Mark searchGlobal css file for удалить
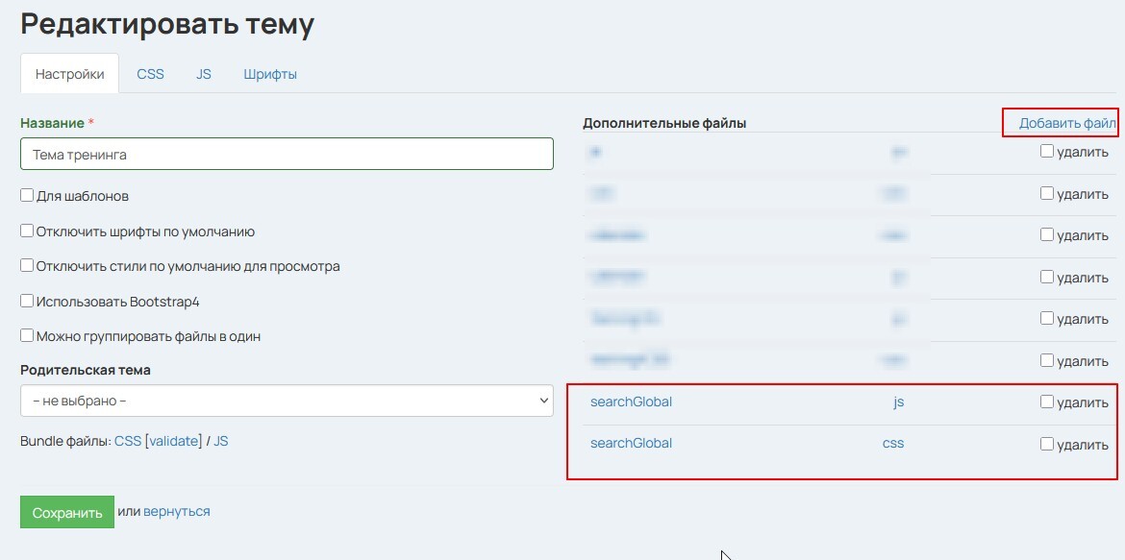Screen dimensions: 1125x560 coord(1047,444)
